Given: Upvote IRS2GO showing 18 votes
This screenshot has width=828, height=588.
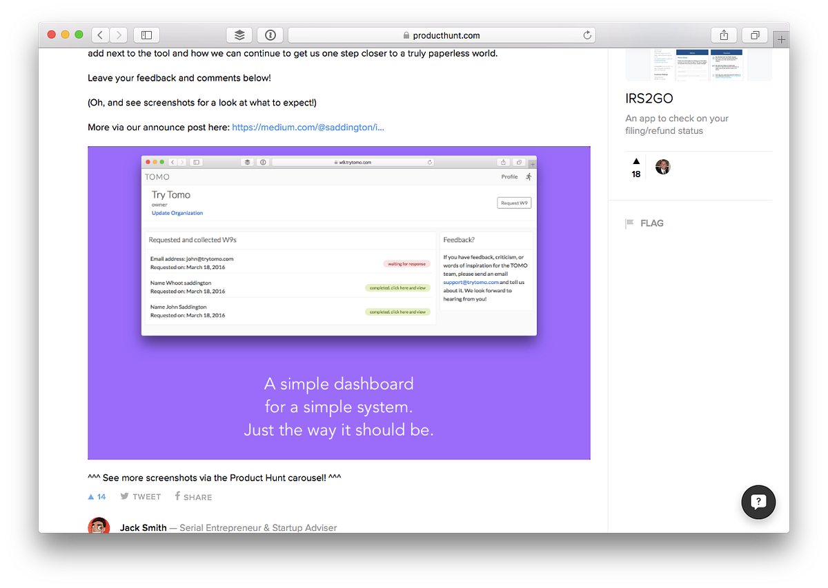Looking at the screenshot, I should (636, 168).
